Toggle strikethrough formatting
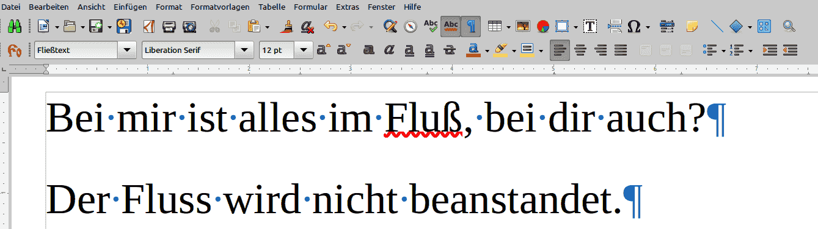Screen dimensions: 818x229 pos(450,50)
